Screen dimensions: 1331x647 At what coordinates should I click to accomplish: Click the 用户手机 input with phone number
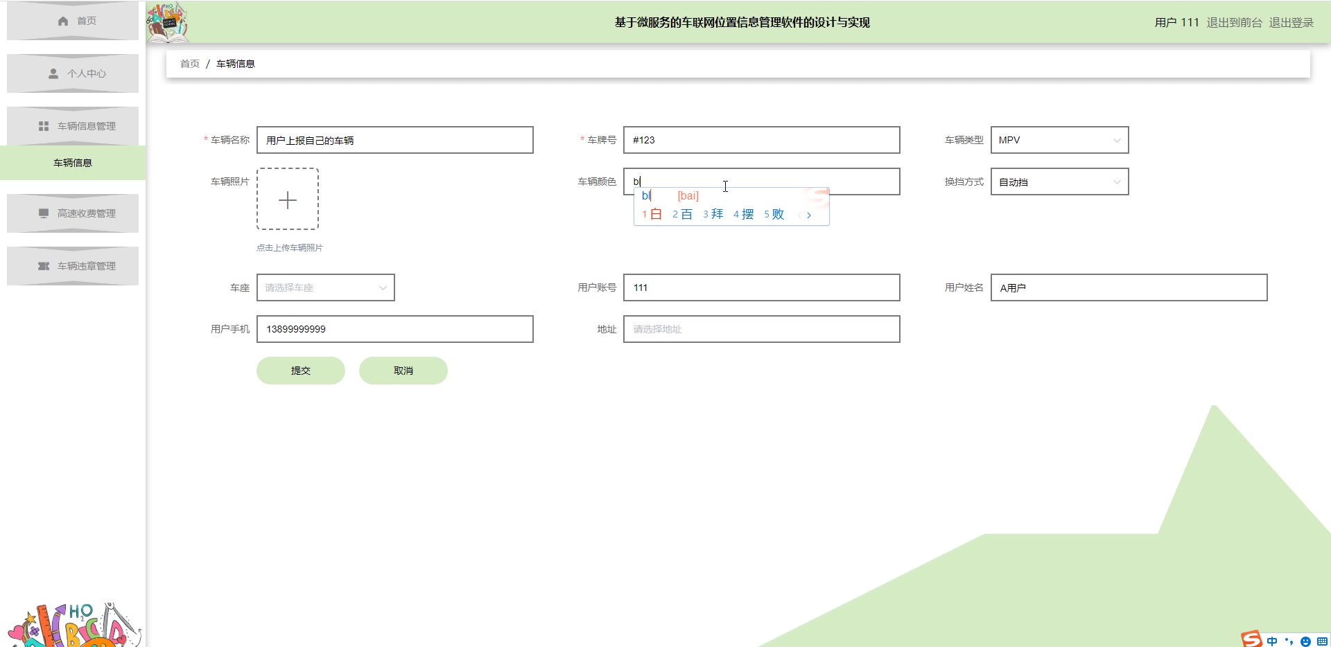pyautogui.click(x=395, y=329)
